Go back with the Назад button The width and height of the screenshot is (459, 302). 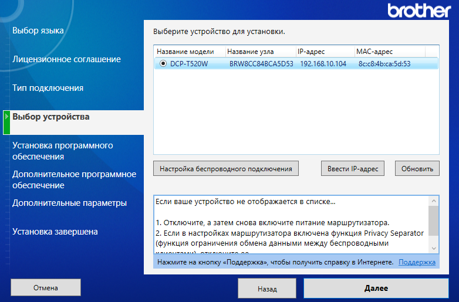[x=267, y=289]
